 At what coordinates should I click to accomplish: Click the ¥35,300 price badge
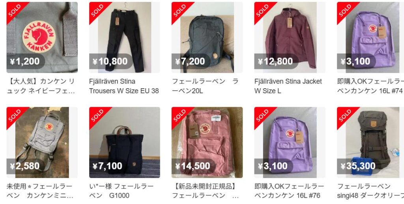(357, 166)
